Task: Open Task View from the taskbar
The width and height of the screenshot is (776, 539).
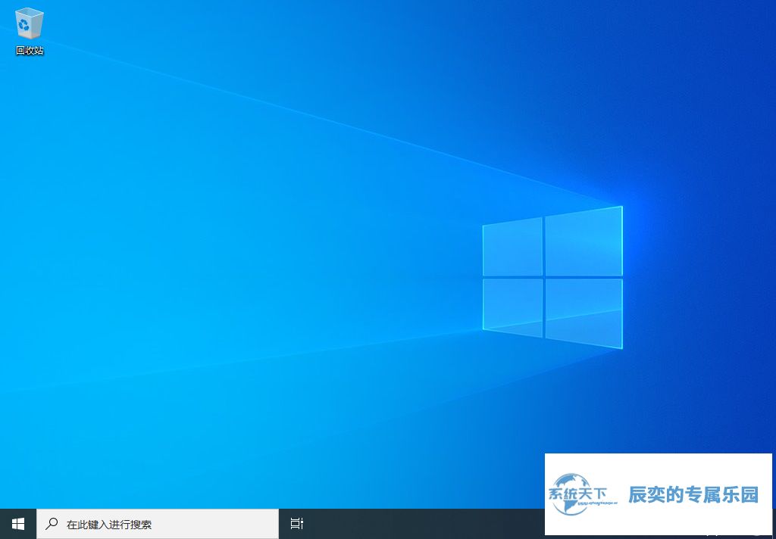Action: [x=296, y=524]
